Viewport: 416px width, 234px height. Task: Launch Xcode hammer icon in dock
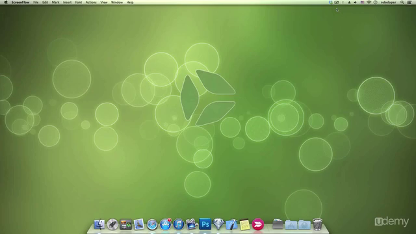pyautogui.click(x=231, y=224)
